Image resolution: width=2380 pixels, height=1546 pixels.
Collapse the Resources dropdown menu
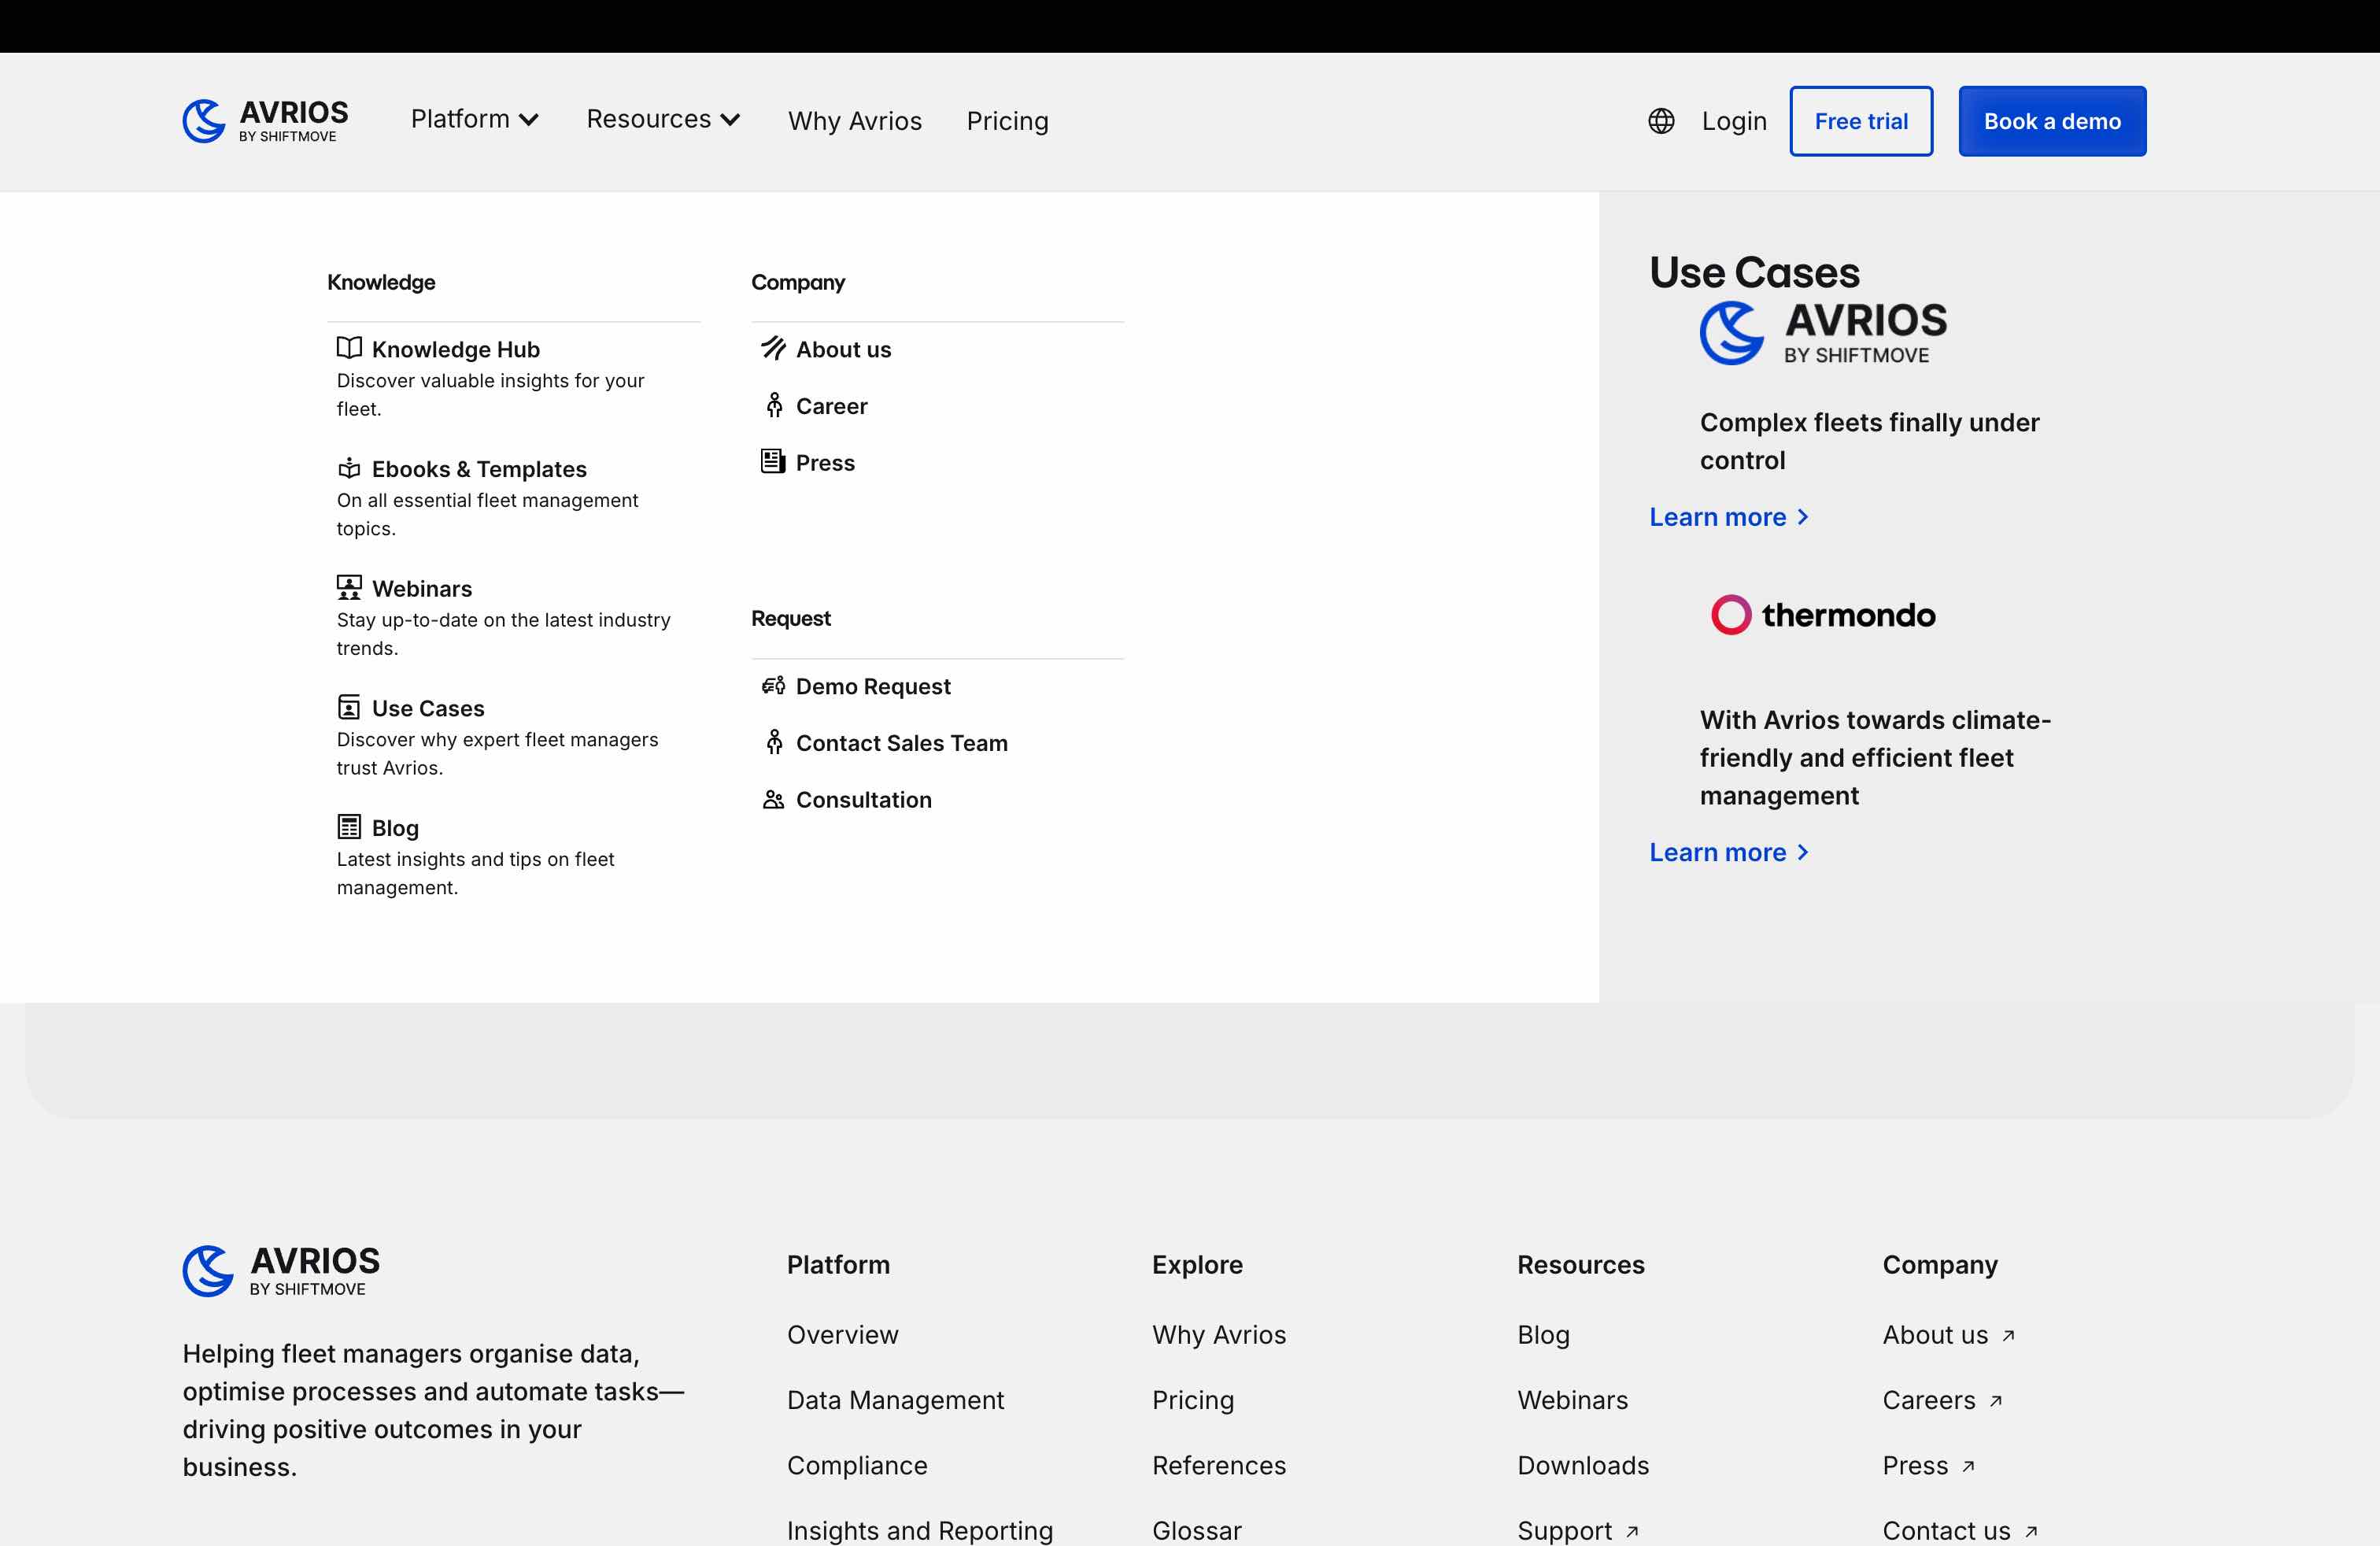662,120
